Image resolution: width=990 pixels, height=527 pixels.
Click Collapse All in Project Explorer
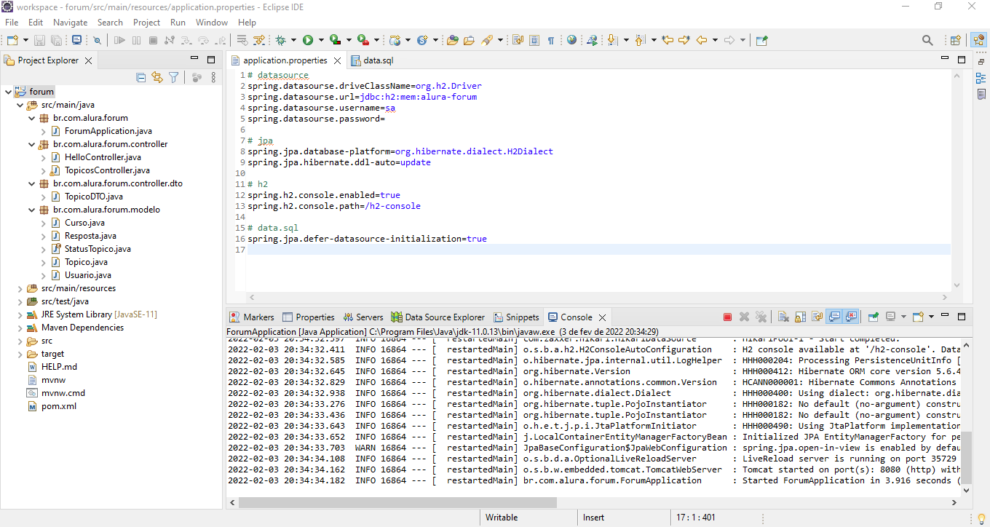pos(141,77)
